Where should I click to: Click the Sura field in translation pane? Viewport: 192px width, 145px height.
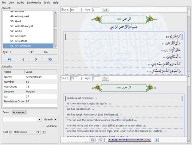74,78
